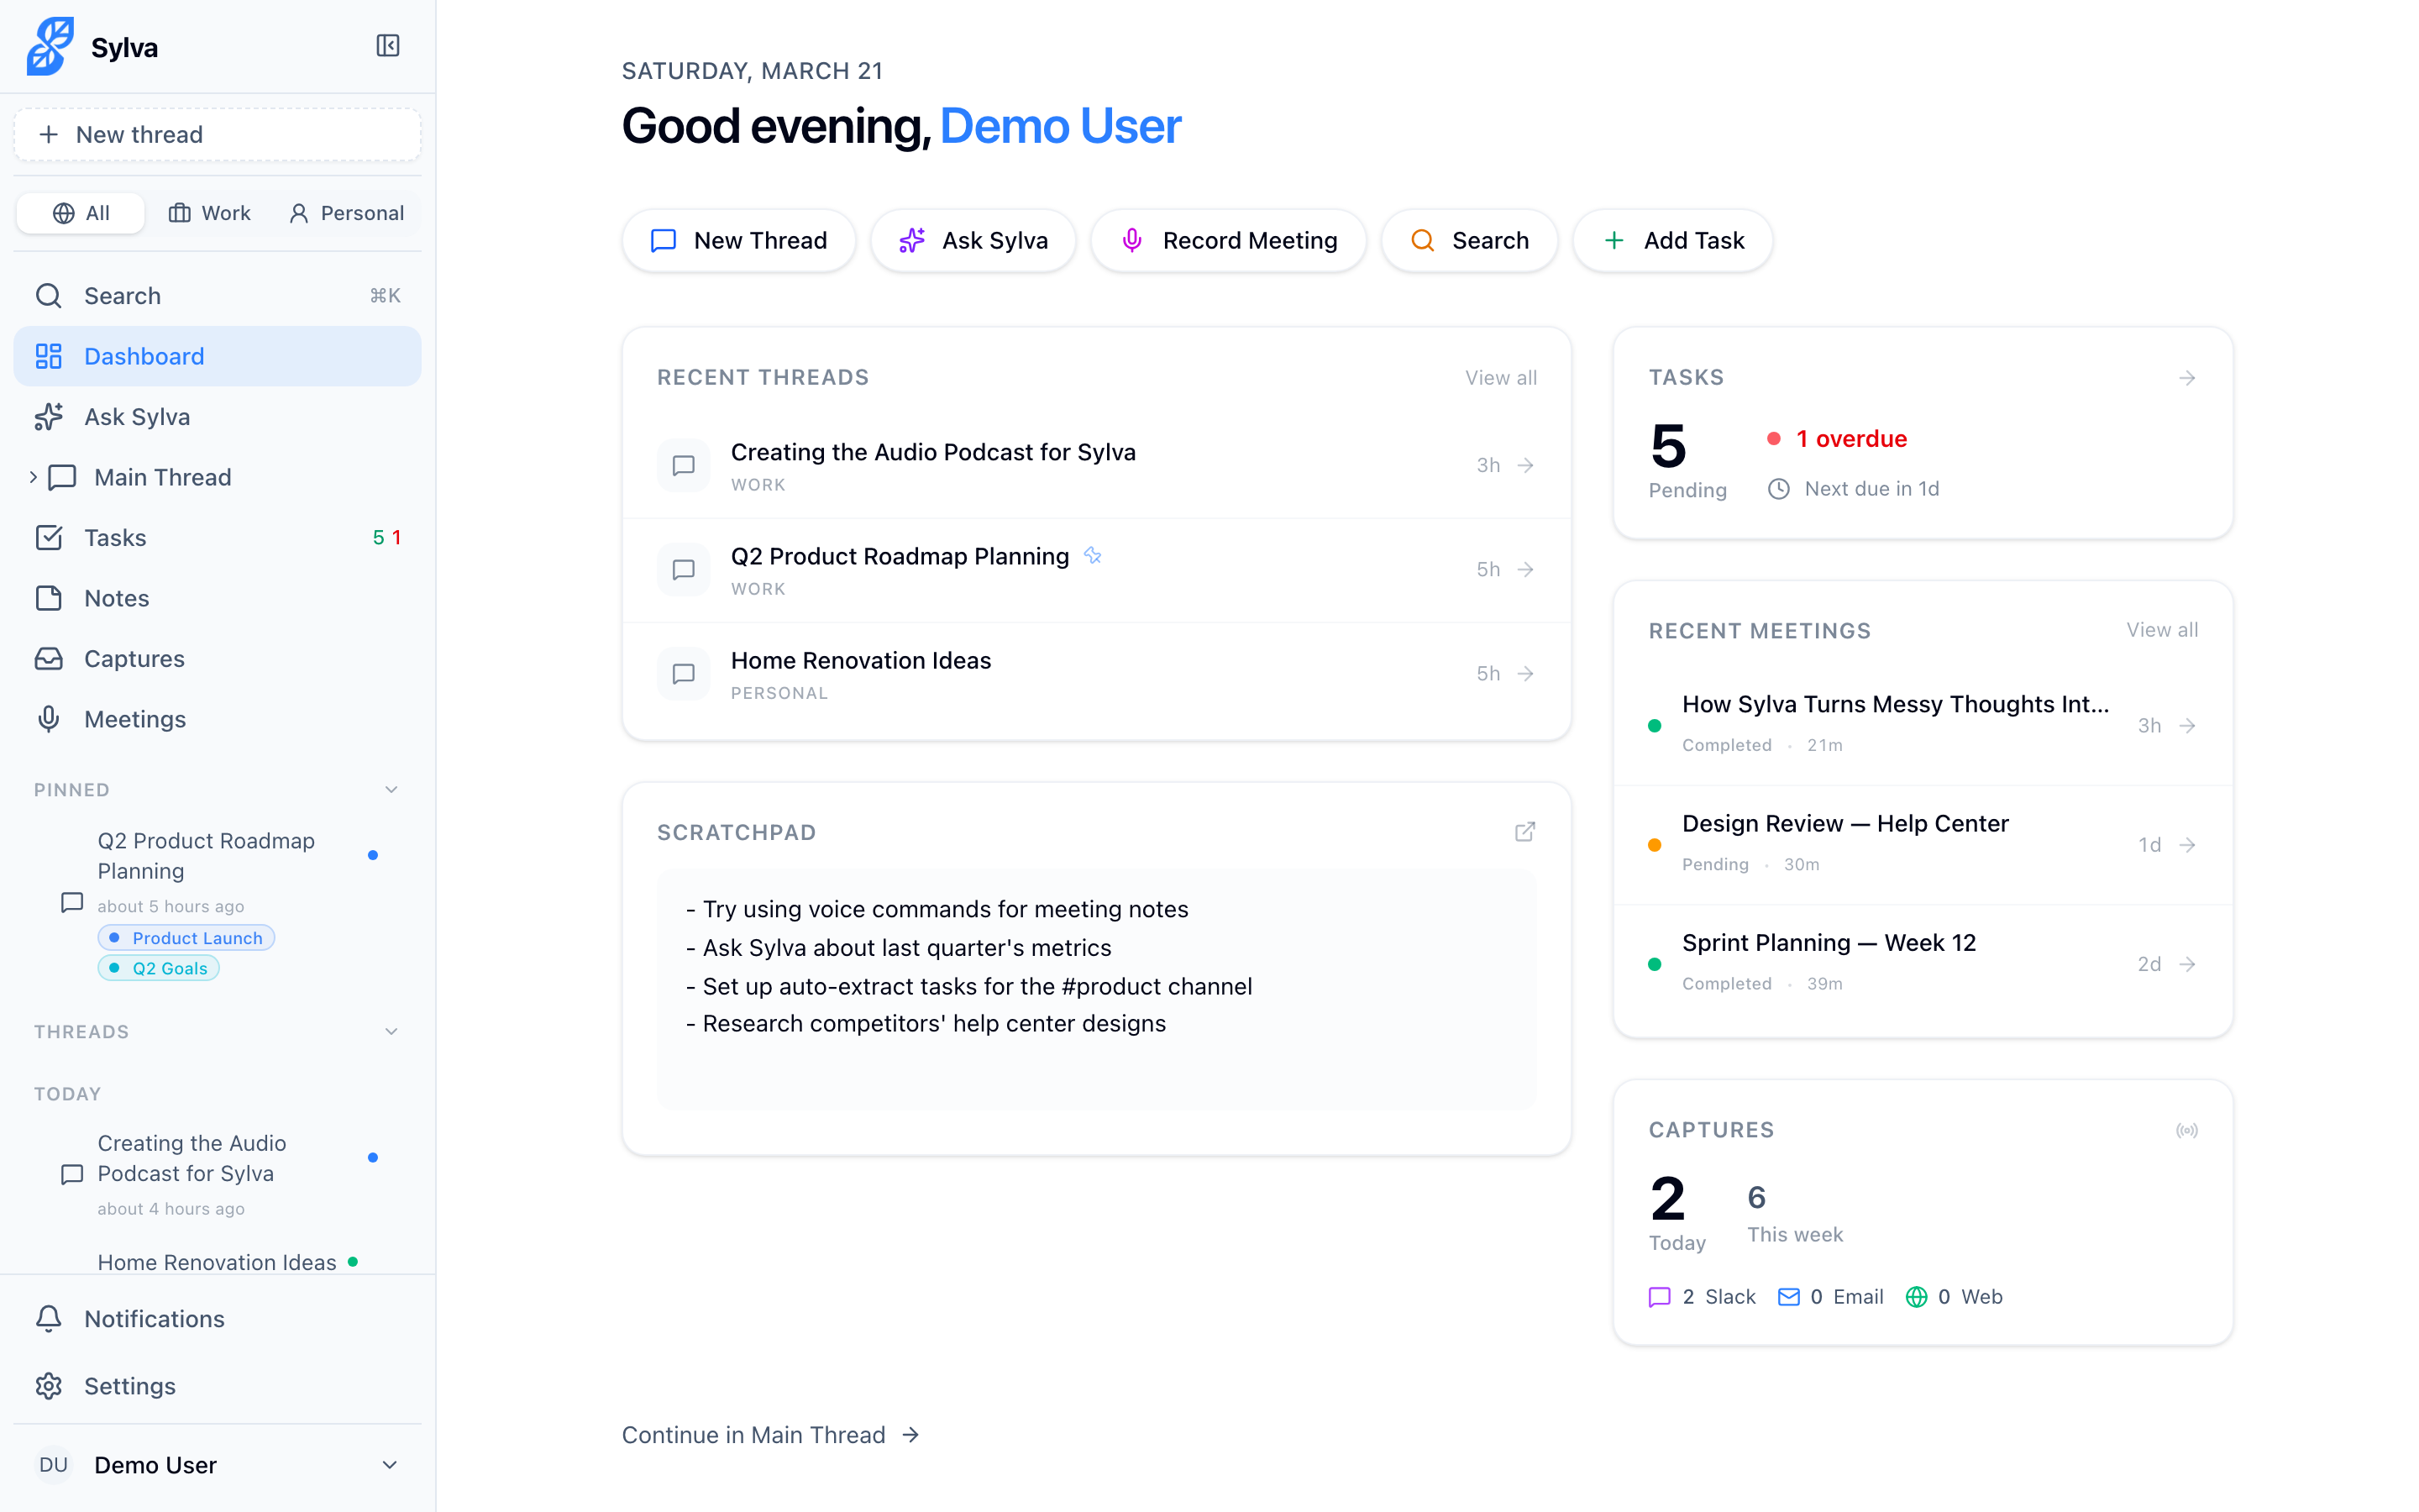Click arrow on Creating the Audio Podcast row
Image resolution: width=2419 pixels, height=1512 pixels.
coord(1525,465)
